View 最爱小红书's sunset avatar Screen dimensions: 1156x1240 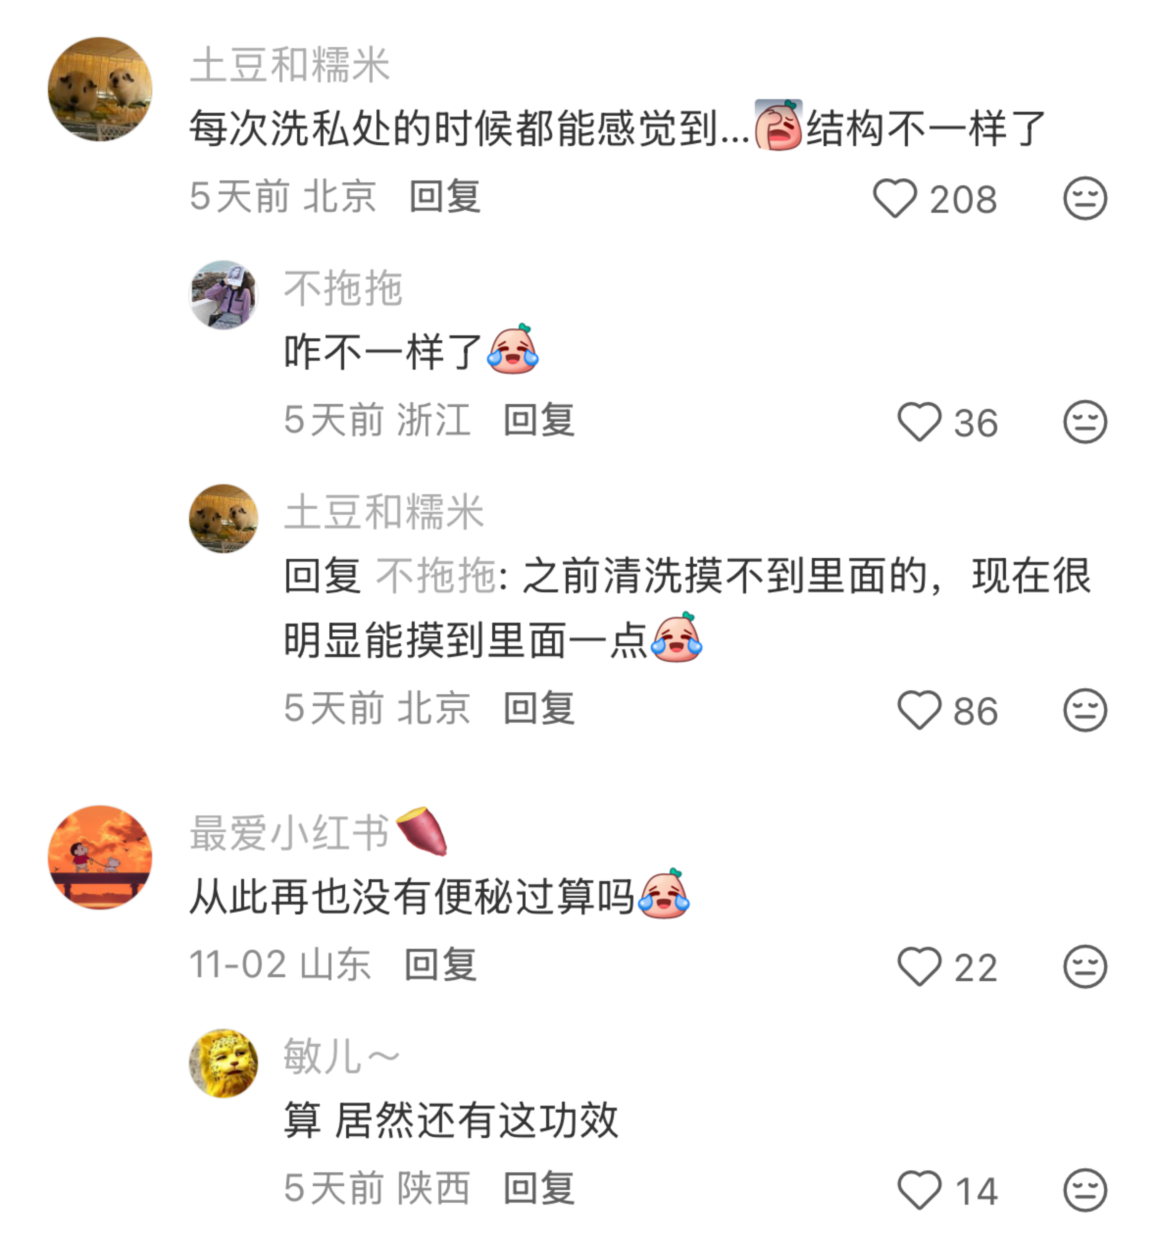(x=100, y=857)
